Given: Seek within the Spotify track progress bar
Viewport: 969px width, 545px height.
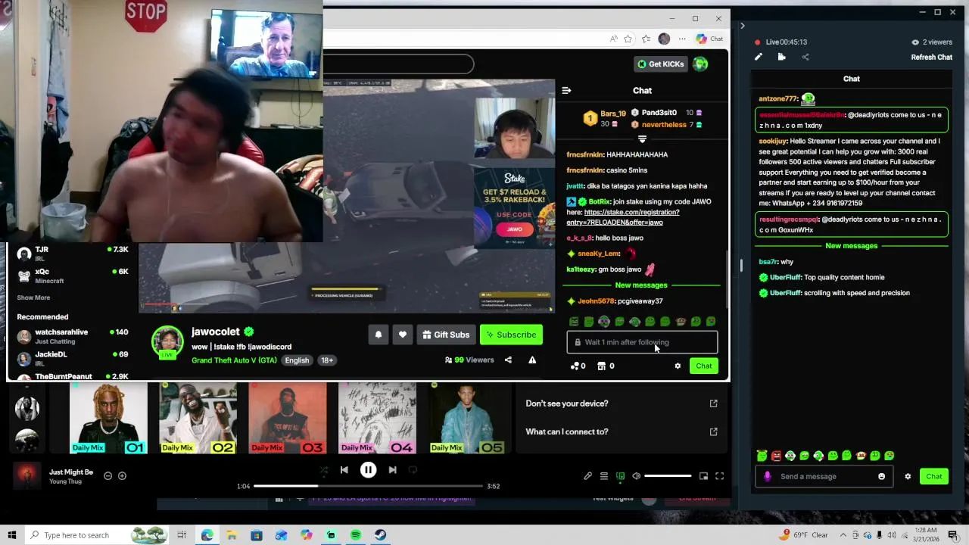Looking at the screenshot, I should [x=368, y=486].
